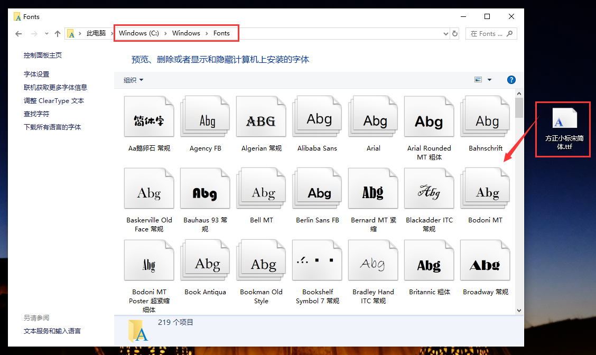This screenshot has width=596, height=355.
Task: Open 调整 ClearType 文本 settings
Action: [54, 100]
